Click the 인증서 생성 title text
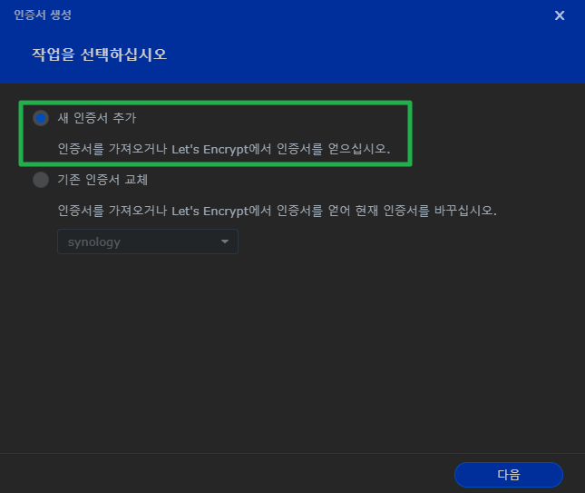This screenshot has height=493, width=585. tap(43, 15)
